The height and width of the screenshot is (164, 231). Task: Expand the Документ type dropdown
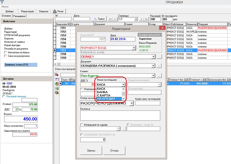(153, 66)
